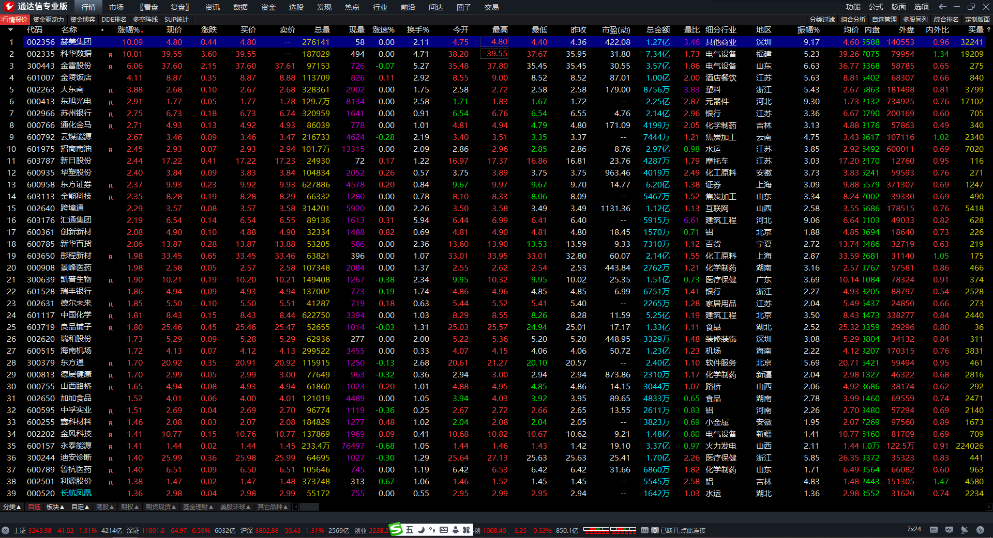Click the Sogou punctuation mode icon
Viewport: 993px width, 538px height.
432,530
